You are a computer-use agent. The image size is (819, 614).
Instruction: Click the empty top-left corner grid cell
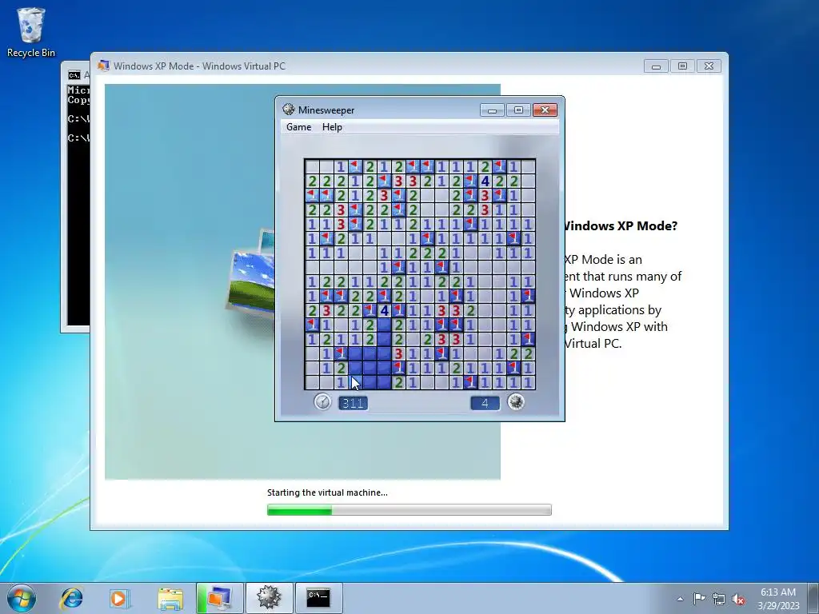(313, 167)
